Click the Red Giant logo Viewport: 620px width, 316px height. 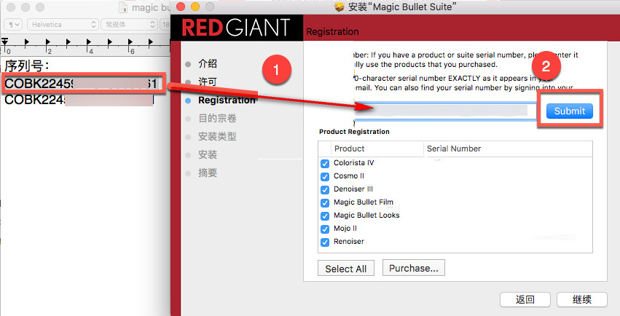236,28
